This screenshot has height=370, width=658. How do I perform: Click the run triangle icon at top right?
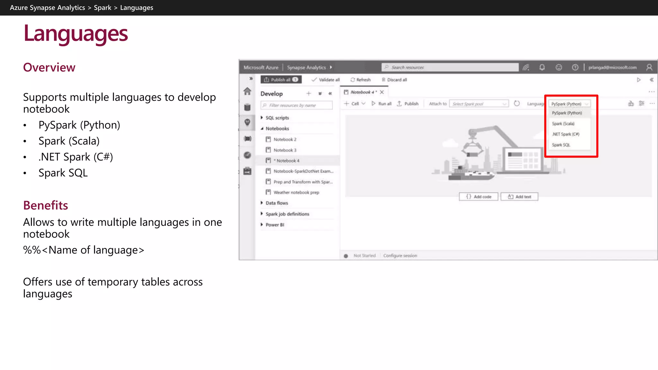click(x=639, y=80)
